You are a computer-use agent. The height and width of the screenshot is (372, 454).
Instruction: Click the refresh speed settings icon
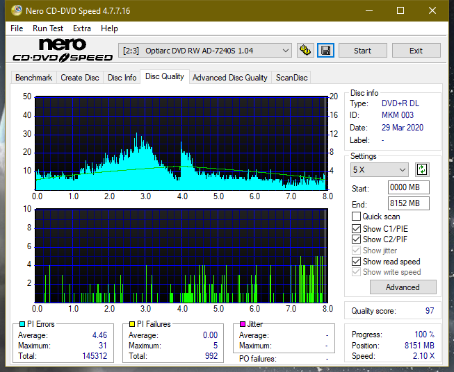tap(422, 169)
